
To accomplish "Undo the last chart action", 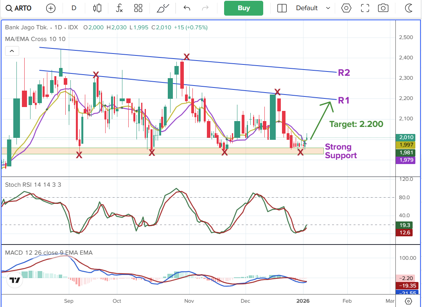I will click(187, 8).
